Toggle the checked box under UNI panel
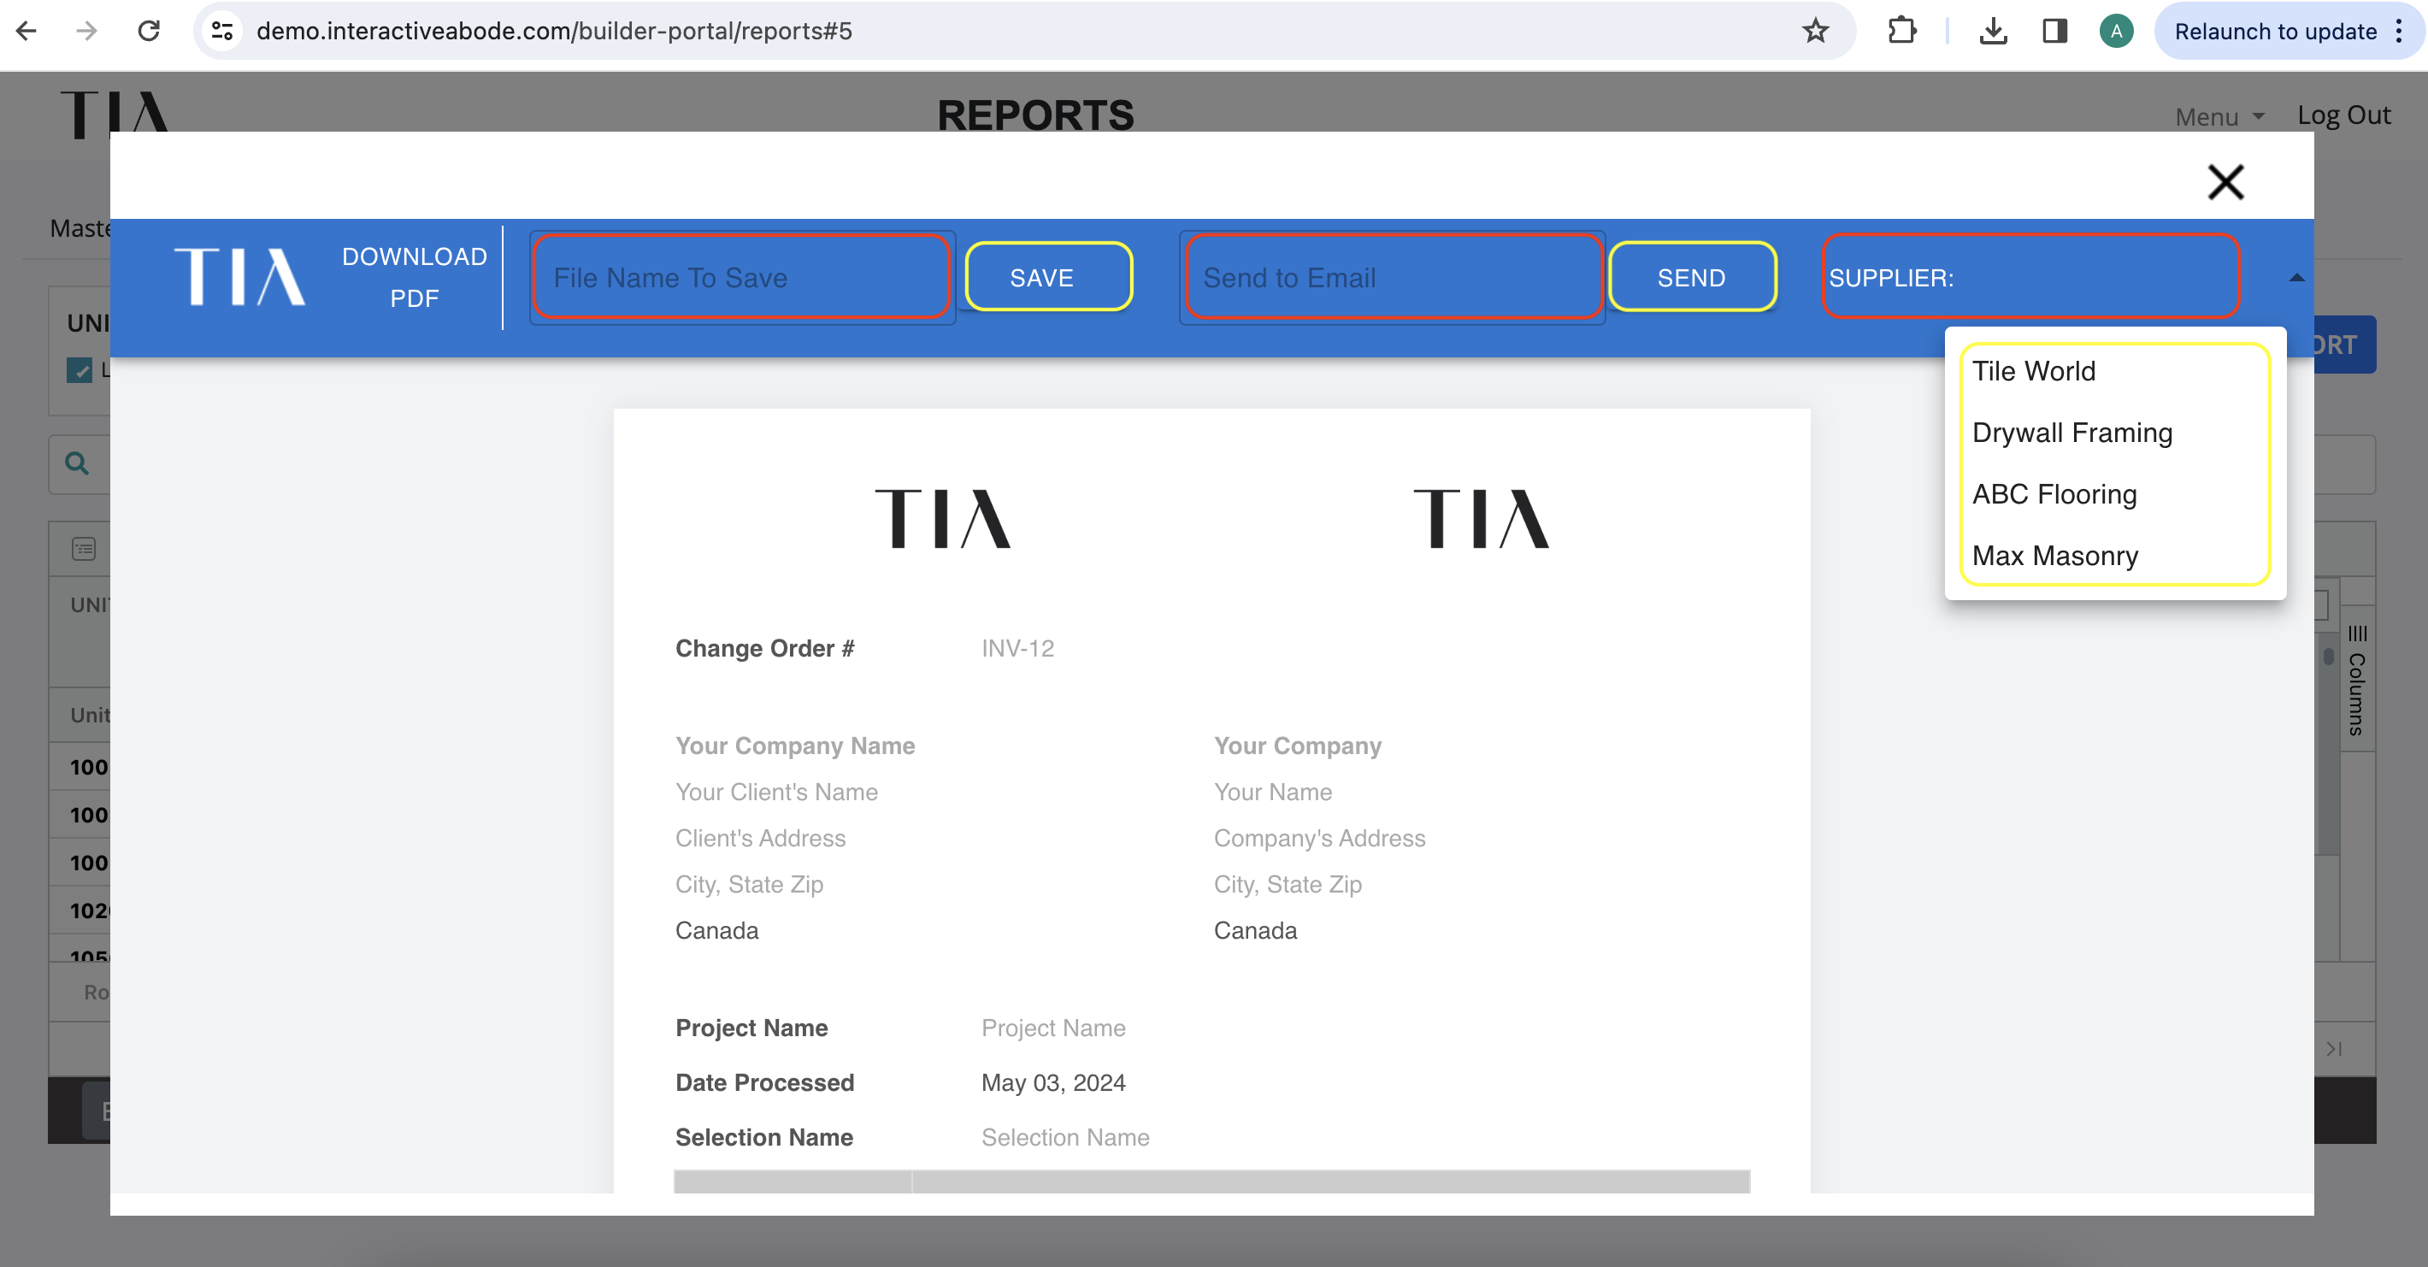2428x1267 pixels. 80,369
